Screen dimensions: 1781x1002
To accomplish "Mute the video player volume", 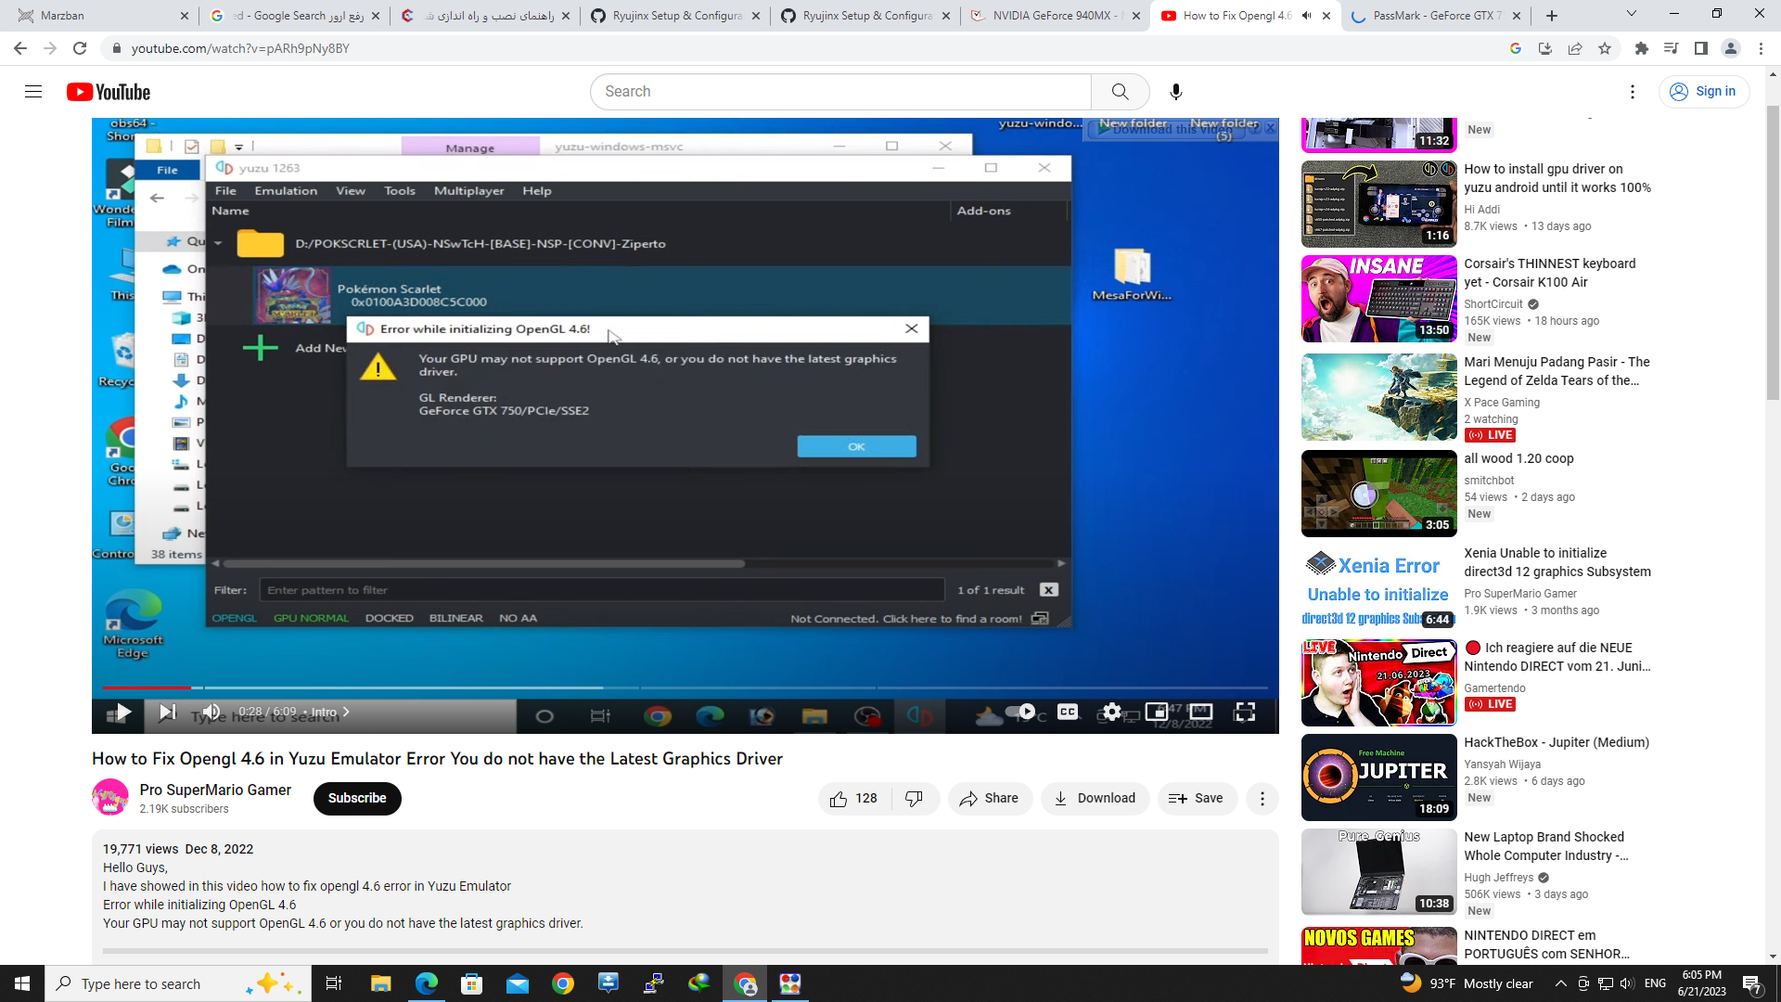I will [x=211, y=713].
